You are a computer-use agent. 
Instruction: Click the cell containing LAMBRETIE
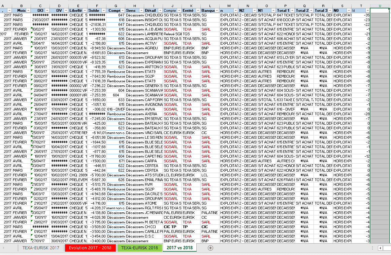point(153,34)
